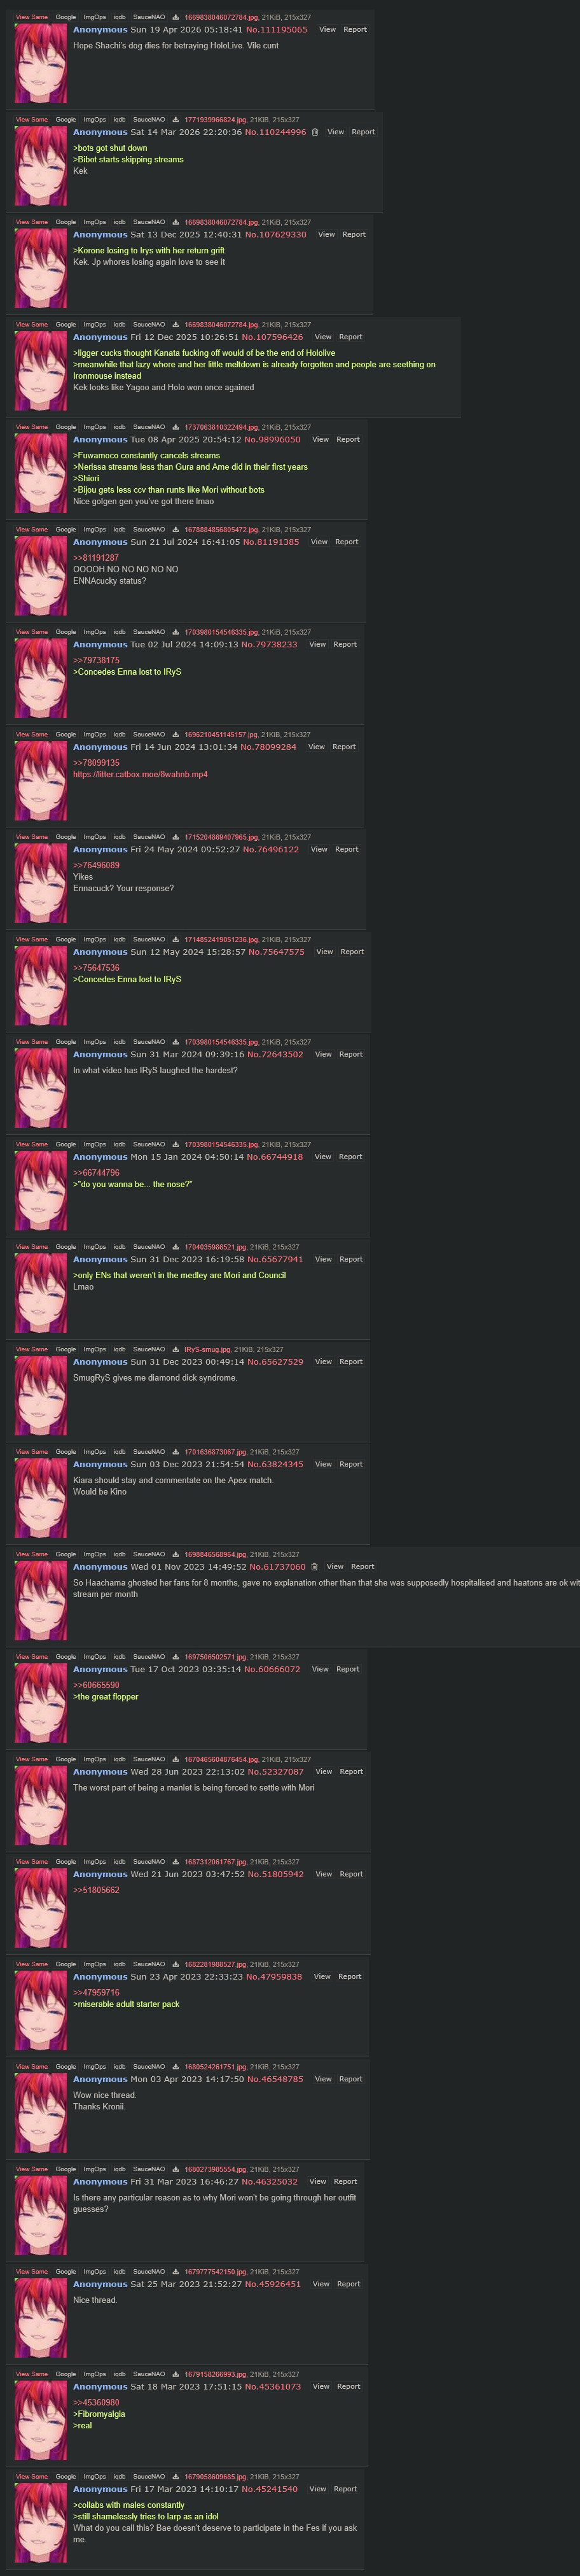Open the catbox.moe 8wahnb.mp4 link

tap(140, 775)
